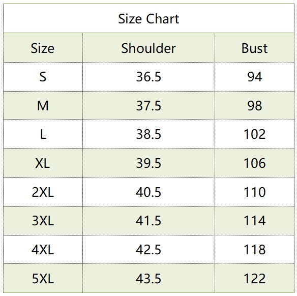Click the Size Chart title
This screenshot has height=296, width=297.
(x=148, y=19)
